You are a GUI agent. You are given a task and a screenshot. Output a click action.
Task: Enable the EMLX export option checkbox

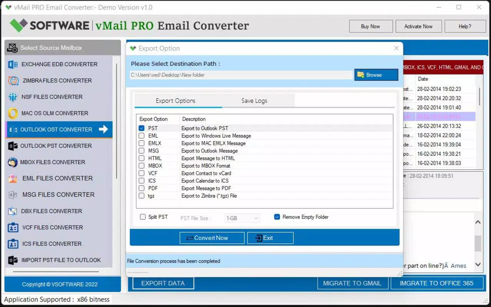[142, 143]
